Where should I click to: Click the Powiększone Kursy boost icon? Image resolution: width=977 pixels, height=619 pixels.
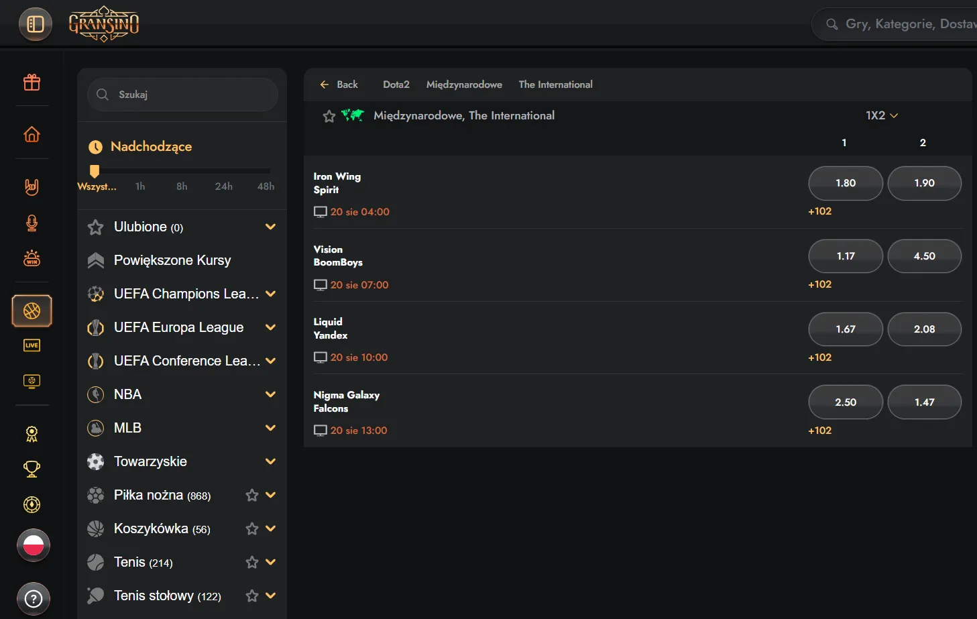[96, 260]
